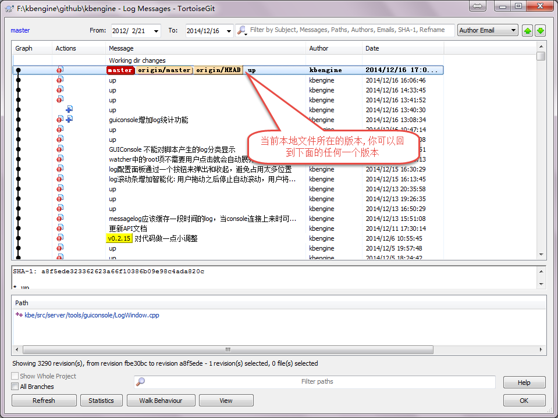558x418 pixels.
Task: Open the filter search magnifier options
Action: [x=242, y=31]
